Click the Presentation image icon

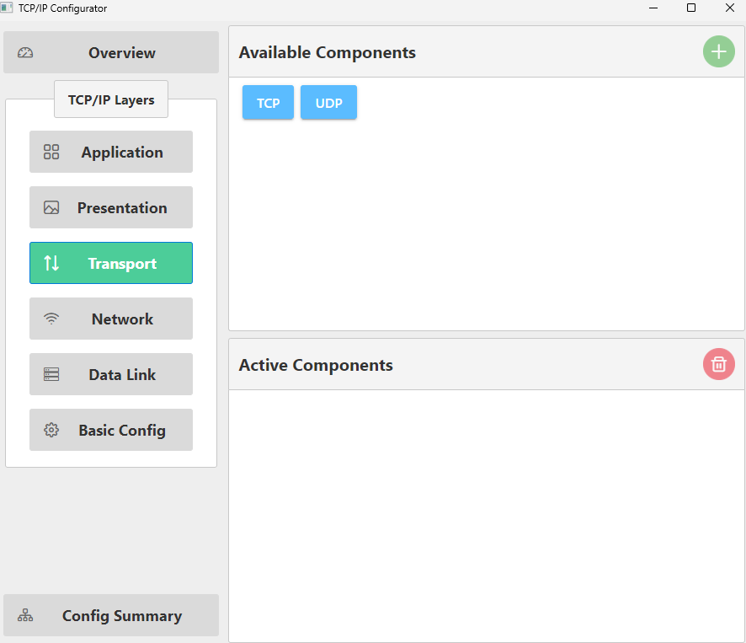click(51, 207)
